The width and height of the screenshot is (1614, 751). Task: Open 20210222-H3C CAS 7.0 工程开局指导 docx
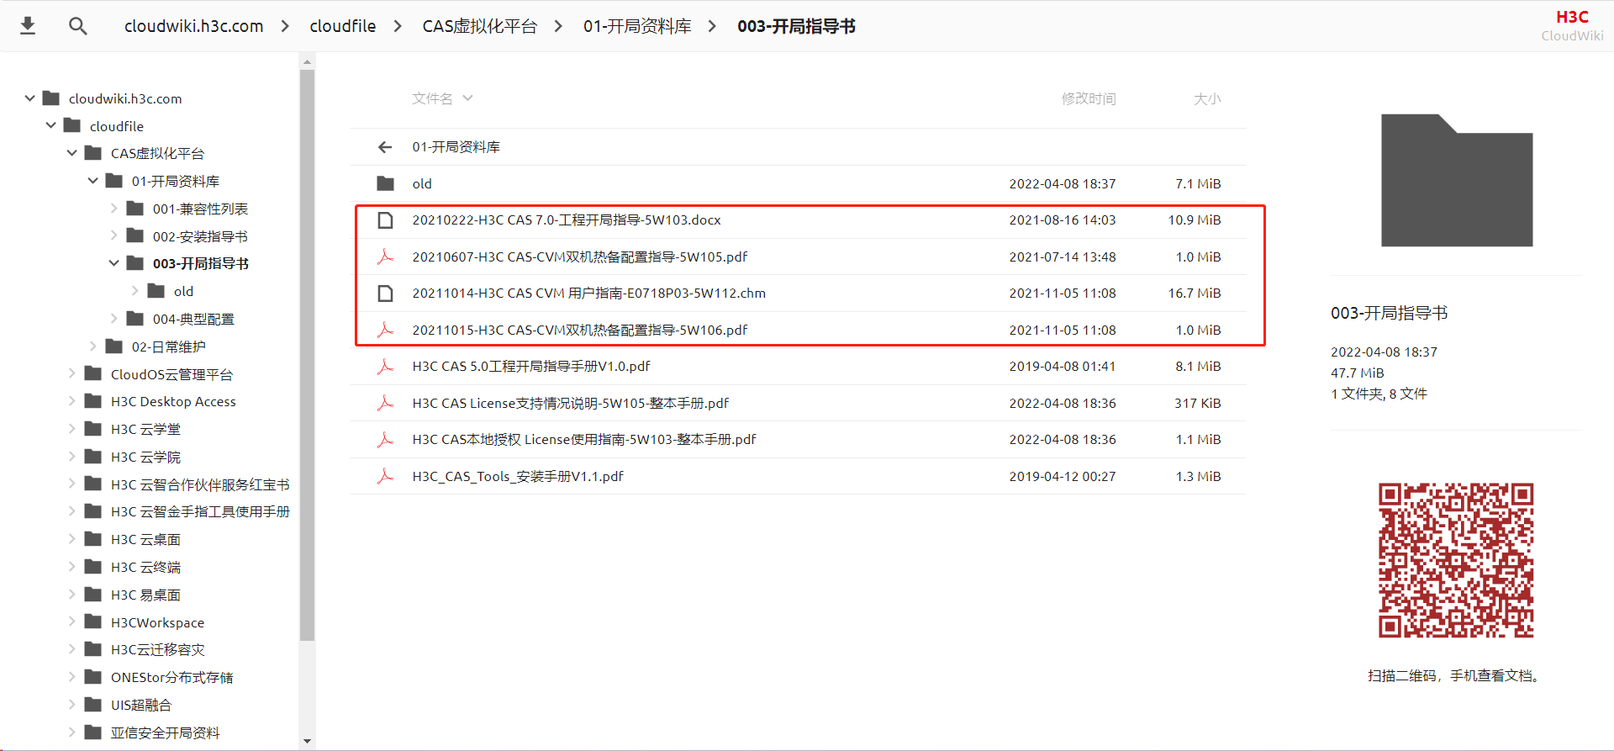[x=567, y=220]
